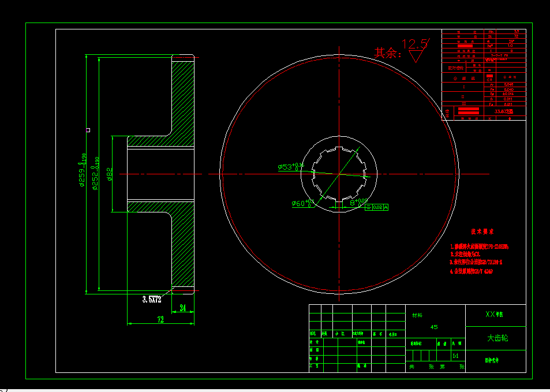Select the ø53 spline bore dimension
This screenshot has width=550, height=392.
click(291, 166)
